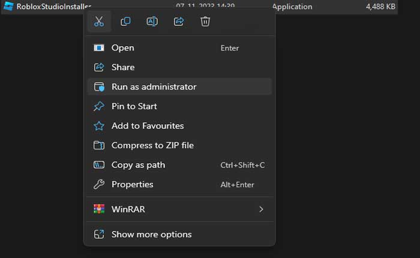
Task: Click the Cut scissors icon
Action: click(x=99, y=22)
